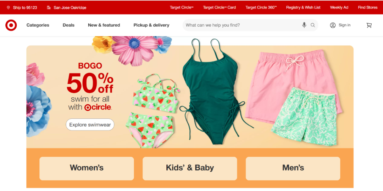Click the microphone voice search icon
Viewport: 383px width, 191px height.
click(x=304, y=25)
